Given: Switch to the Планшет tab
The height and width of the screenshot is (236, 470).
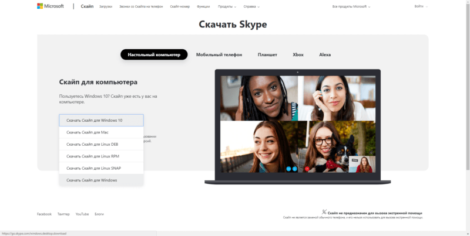Looking at the screenshot, I should [267, 54].
